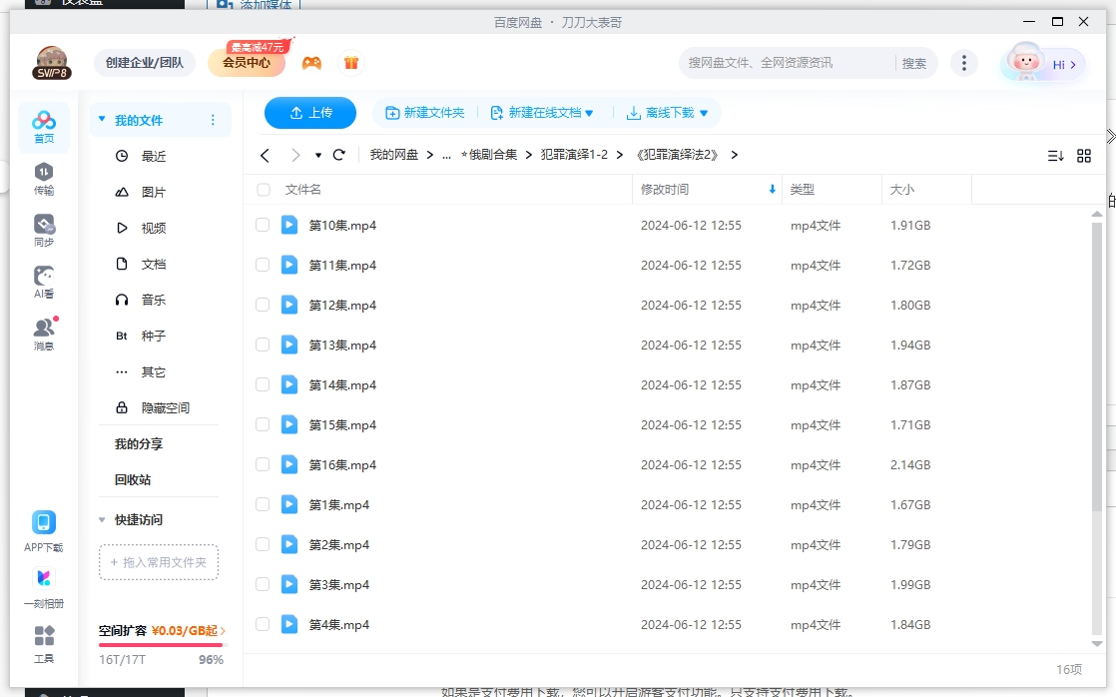Click the search input field for 网盘文件
Viewport: 1116px width, 697px height.
(784, 63)
